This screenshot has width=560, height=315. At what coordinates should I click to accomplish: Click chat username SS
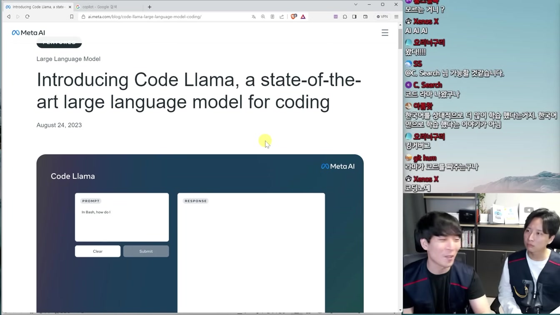click(417, 64)
